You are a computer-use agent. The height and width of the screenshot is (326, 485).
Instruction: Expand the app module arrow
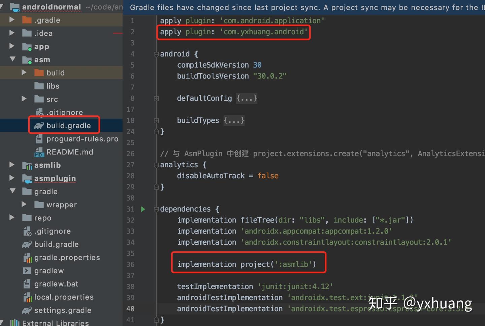[x=12, y=46]
